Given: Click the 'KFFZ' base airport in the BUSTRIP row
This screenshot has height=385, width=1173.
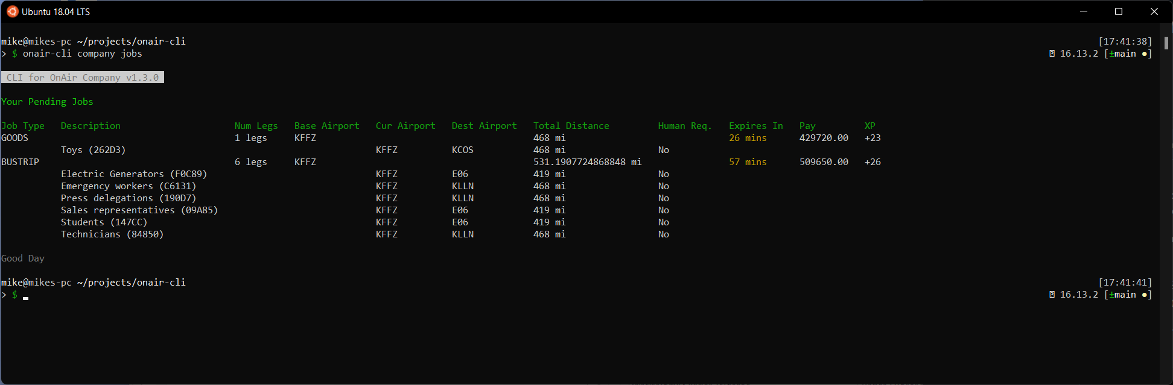Looking at the screenshot, I should point(305,162).
